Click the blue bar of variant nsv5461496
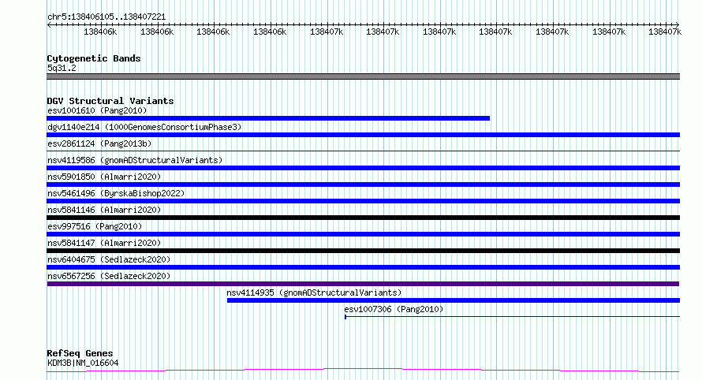This screenshot has width=702, height=380. pos(363,201)
